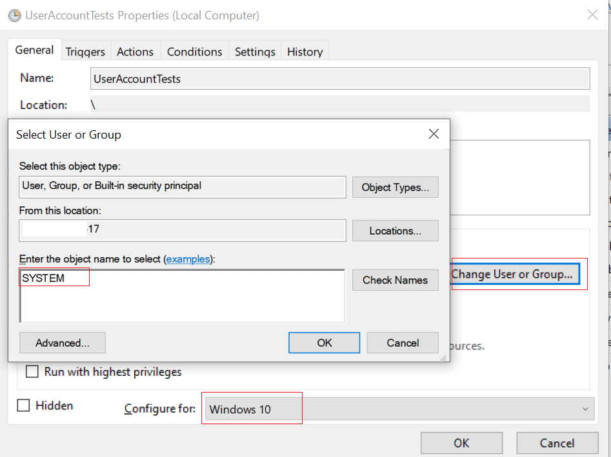The width and height of the screenshot is (611, 457).
Task: Click the Locations button
Action: click(395, 231)
